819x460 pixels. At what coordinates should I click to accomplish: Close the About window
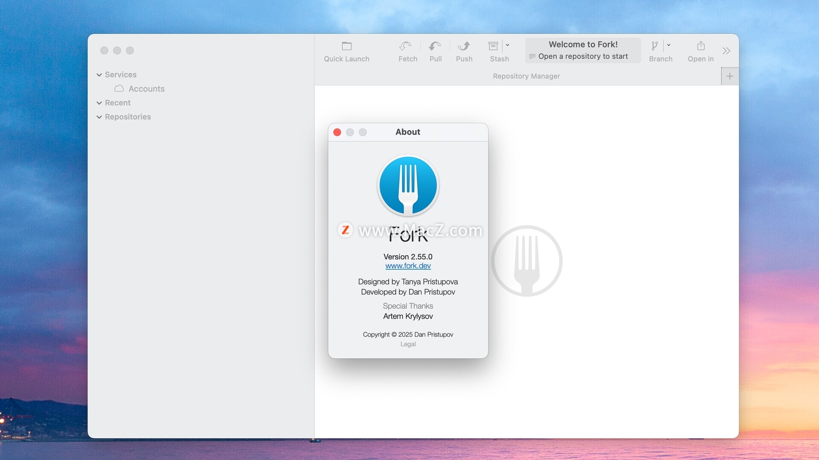point(337,132)
